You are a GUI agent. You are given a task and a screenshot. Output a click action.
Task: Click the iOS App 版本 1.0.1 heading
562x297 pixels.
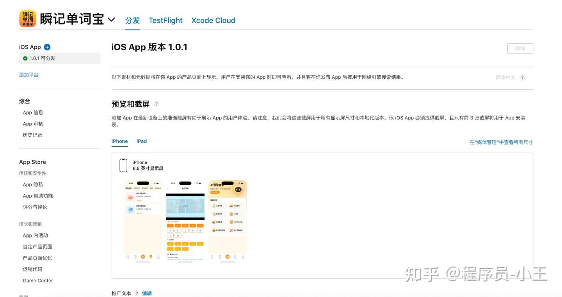click(149, 47)
